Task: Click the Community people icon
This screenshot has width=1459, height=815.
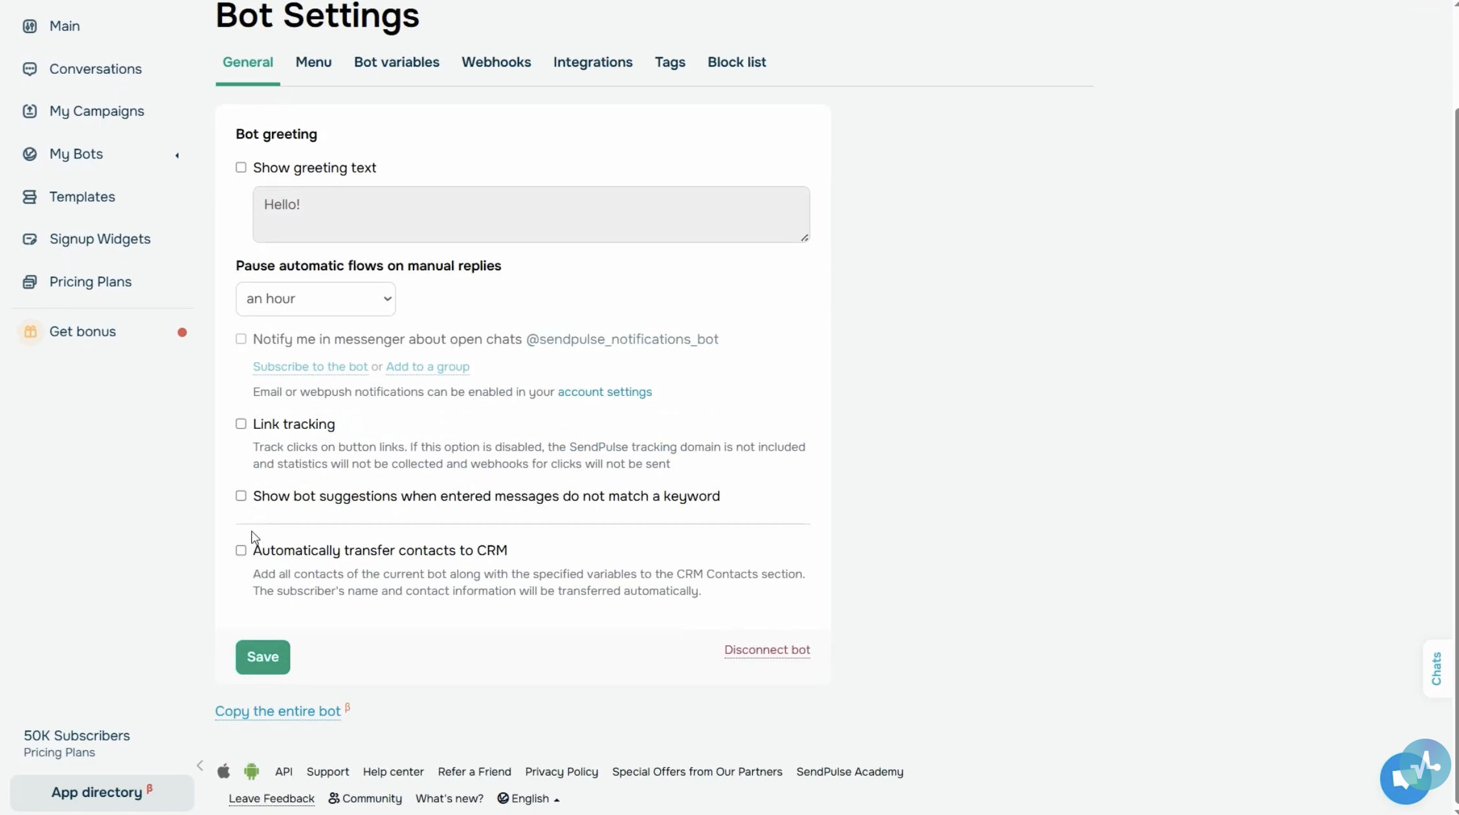Action: pos(334,798)
